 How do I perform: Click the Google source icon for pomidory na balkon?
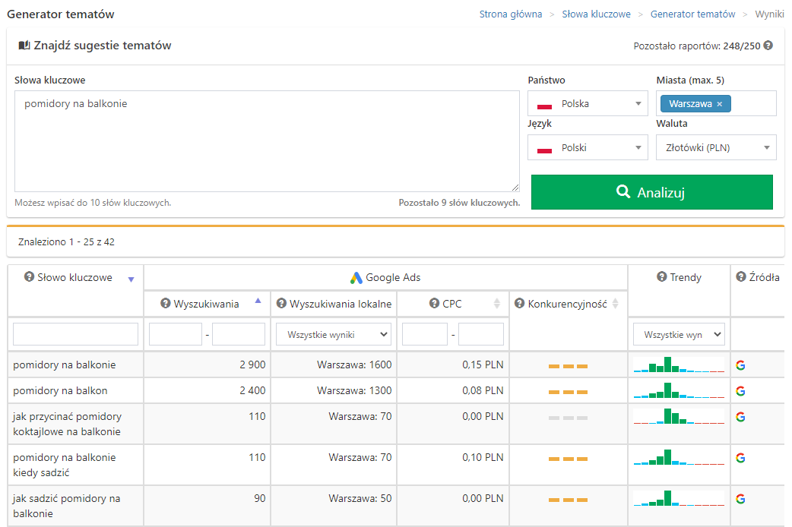(740, 391)
